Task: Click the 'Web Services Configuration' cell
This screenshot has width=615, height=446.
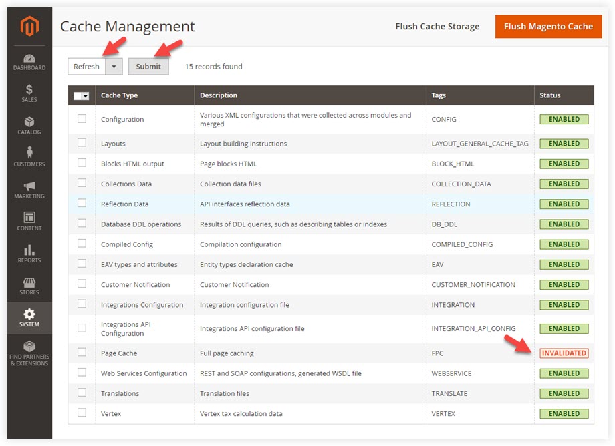Action: point(144,374)
